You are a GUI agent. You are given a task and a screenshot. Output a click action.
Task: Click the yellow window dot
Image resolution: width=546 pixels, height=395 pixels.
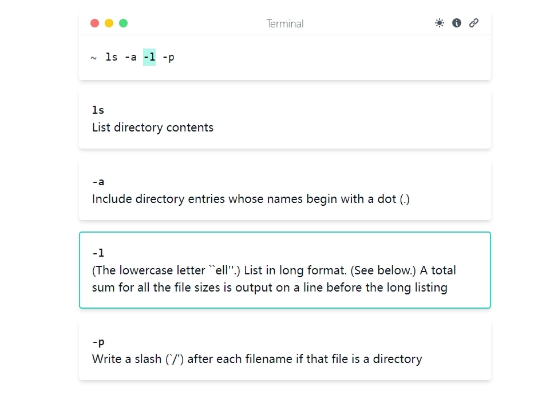coord(109,23)
